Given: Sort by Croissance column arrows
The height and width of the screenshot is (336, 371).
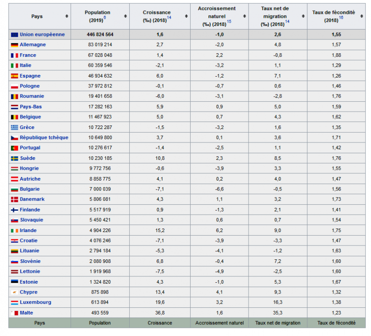Looking at the screenshot, I should click(185, 16).
